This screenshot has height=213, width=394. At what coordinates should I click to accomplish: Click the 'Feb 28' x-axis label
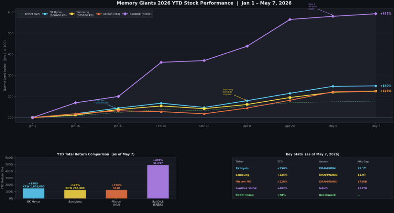coord(161,126)
